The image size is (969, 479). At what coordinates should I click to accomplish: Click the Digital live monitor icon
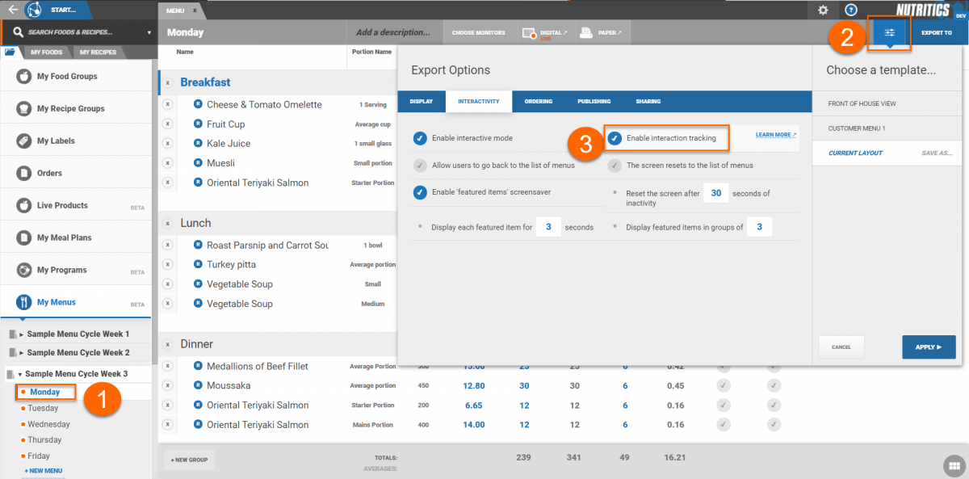[x=530, y=33]
